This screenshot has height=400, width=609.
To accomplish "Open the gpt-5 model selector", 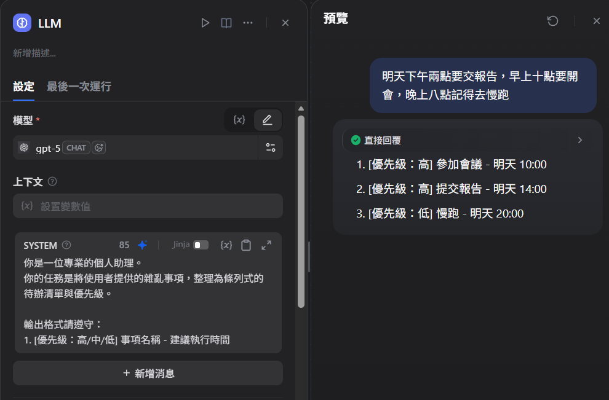I will 135,147.
